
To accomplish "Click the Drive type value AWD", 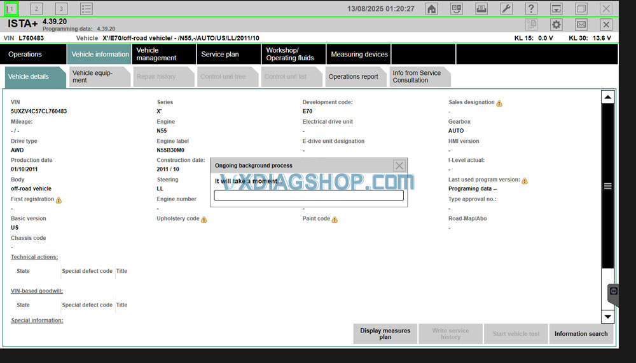I will pyautogui.click(x=17, y=150).
